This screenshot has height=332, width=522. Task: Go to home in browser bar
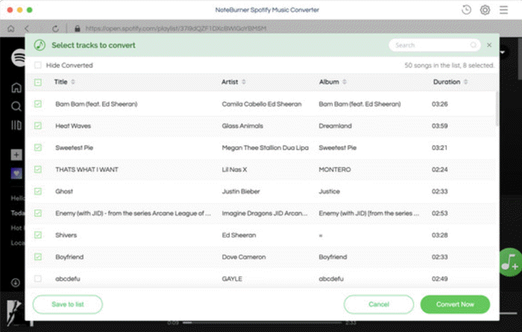tap(11, 28)
